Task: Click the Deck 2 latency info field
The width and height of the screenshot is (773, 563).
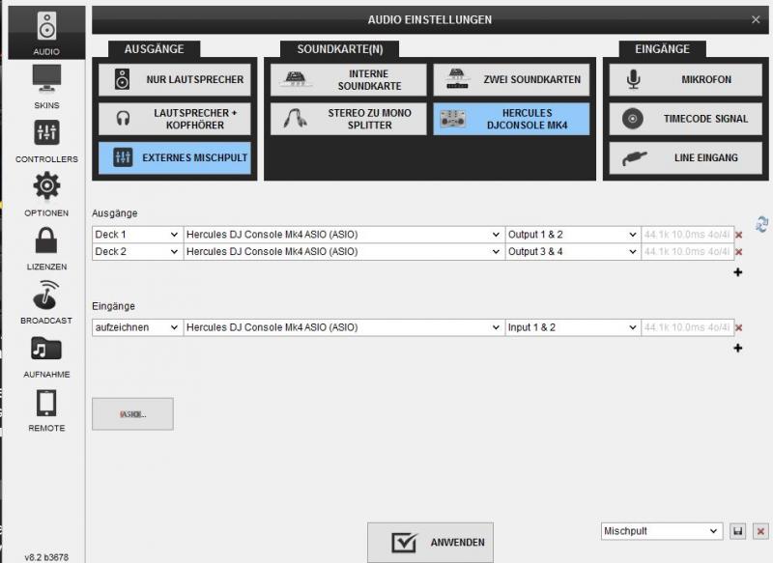Action: coord(687,252)
